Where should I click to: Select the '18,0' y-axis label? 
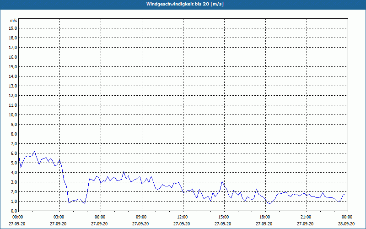click(x=13, y=38)
